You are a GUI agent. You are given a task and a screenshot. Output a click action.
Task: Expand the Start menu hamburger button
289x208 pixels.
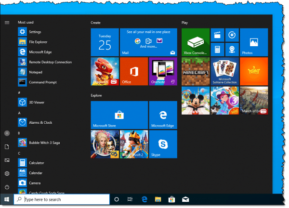click(7, 23)
